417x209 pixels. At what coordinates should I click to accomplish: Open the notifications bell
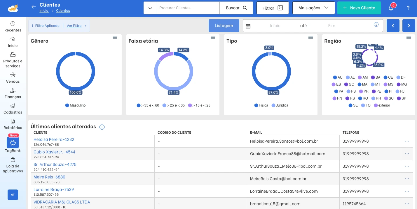(391, 8)
